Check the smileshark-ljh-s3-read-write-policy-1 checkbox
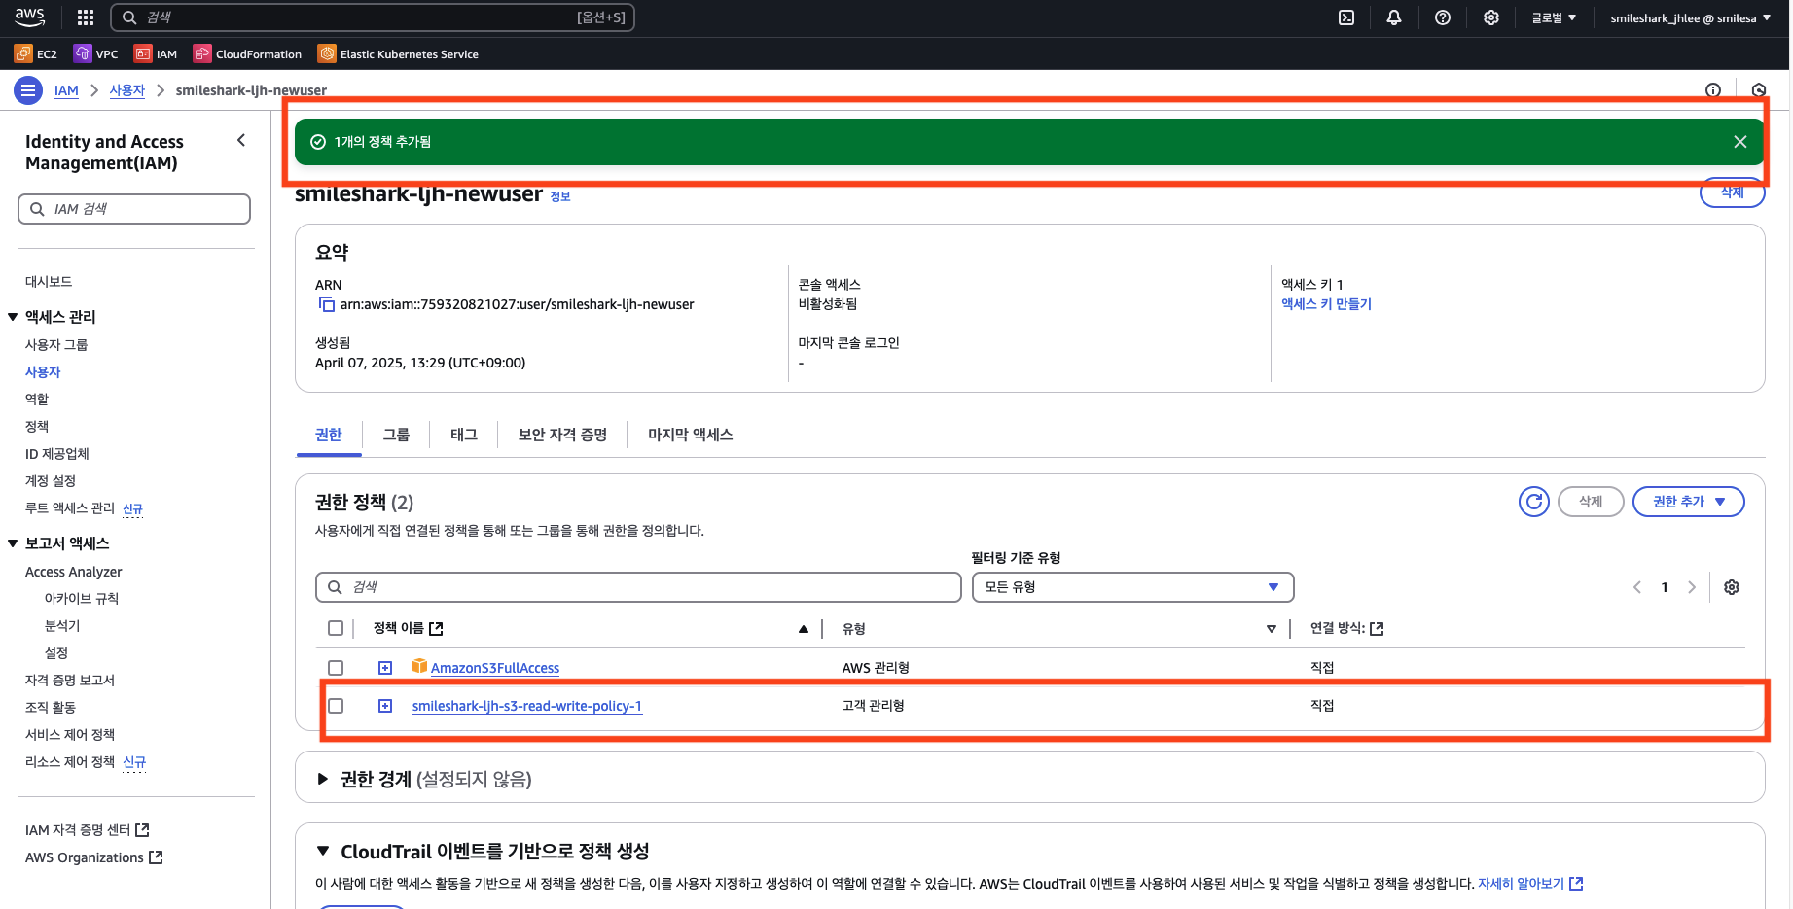Viewport: 1793px width, 909px height. tap(336, 706)
